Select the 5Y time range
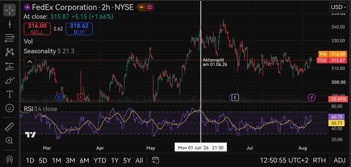 pyautogui.click(x=127, y=160)
